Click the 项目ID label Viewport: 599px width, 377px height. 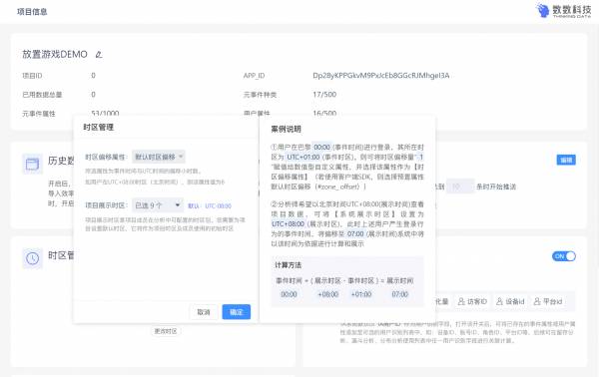[32, 76]
